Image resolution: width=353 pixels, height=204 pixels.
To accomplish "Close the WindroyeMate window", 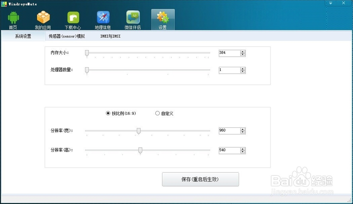I will point(343,3).
